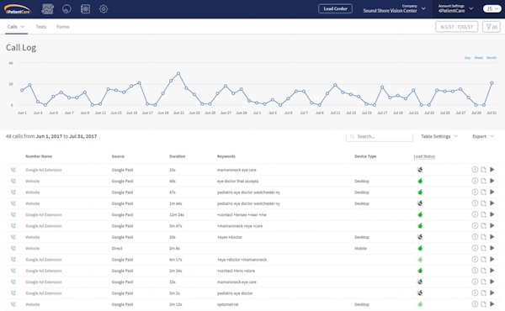Click the 'Direct' source cell
Viewport: 505px width, 311px height.
pos(117,248)
